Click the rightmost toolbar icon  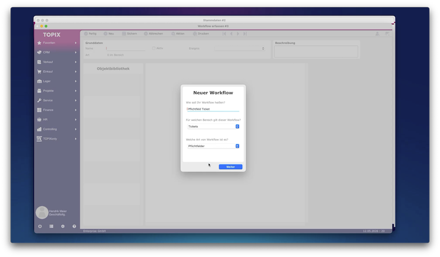pyautogui.click(x=387, y=34)
